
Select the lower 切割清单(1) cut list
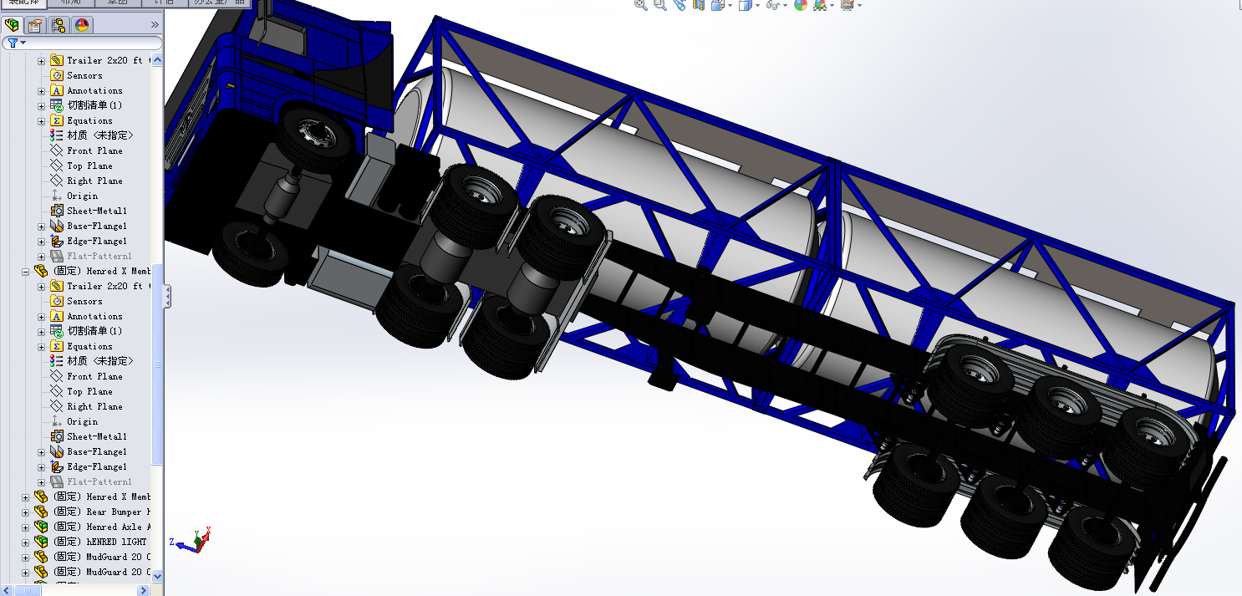pyautogui.click(x=86, y=331)
